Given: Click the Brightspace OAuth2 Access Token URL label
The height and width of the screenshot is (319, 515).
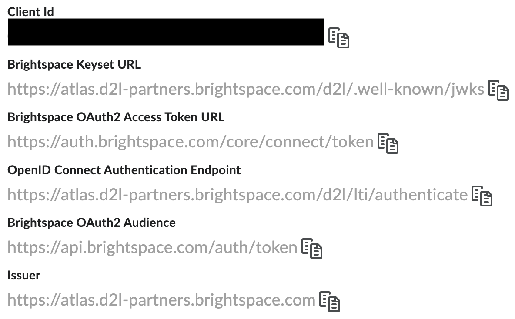Looking at the screenshot, I should pyautogui.click(x=116, y=117).
